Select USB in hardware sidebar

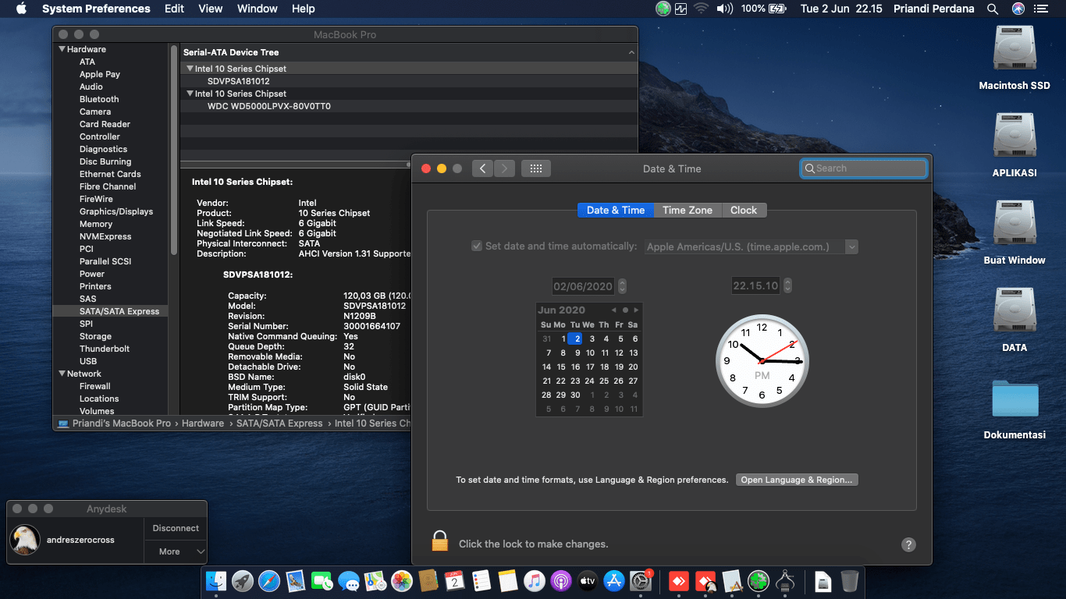pyautogui.click(x=88, y=361)
